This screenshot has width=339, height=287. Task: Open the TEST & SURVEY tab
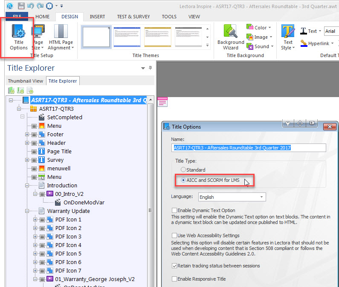tap(133, 17)
